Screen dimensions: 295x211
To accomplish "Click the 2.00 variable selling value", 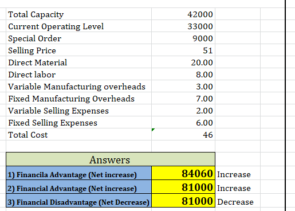I will point(183,110).
